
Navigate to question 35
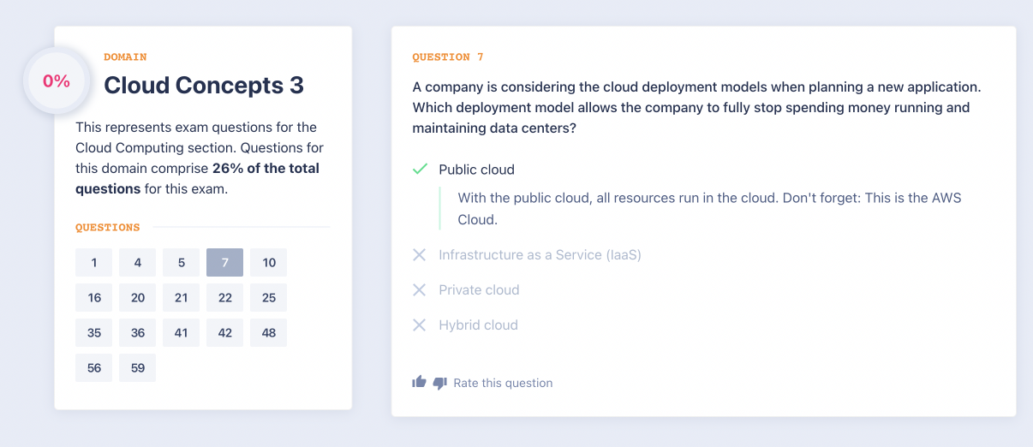[x=93, y=333]
